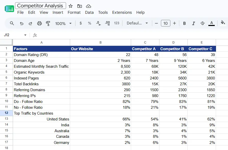Click the search menus magnifier icon
The height and width of the screenshot is (150, 228).
click(x=12, y=23)
